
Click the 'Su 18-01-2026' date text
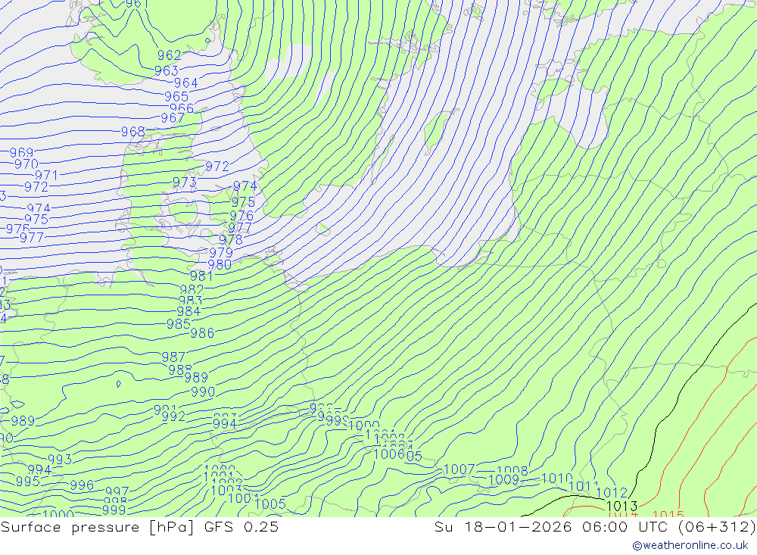point(503,526)
